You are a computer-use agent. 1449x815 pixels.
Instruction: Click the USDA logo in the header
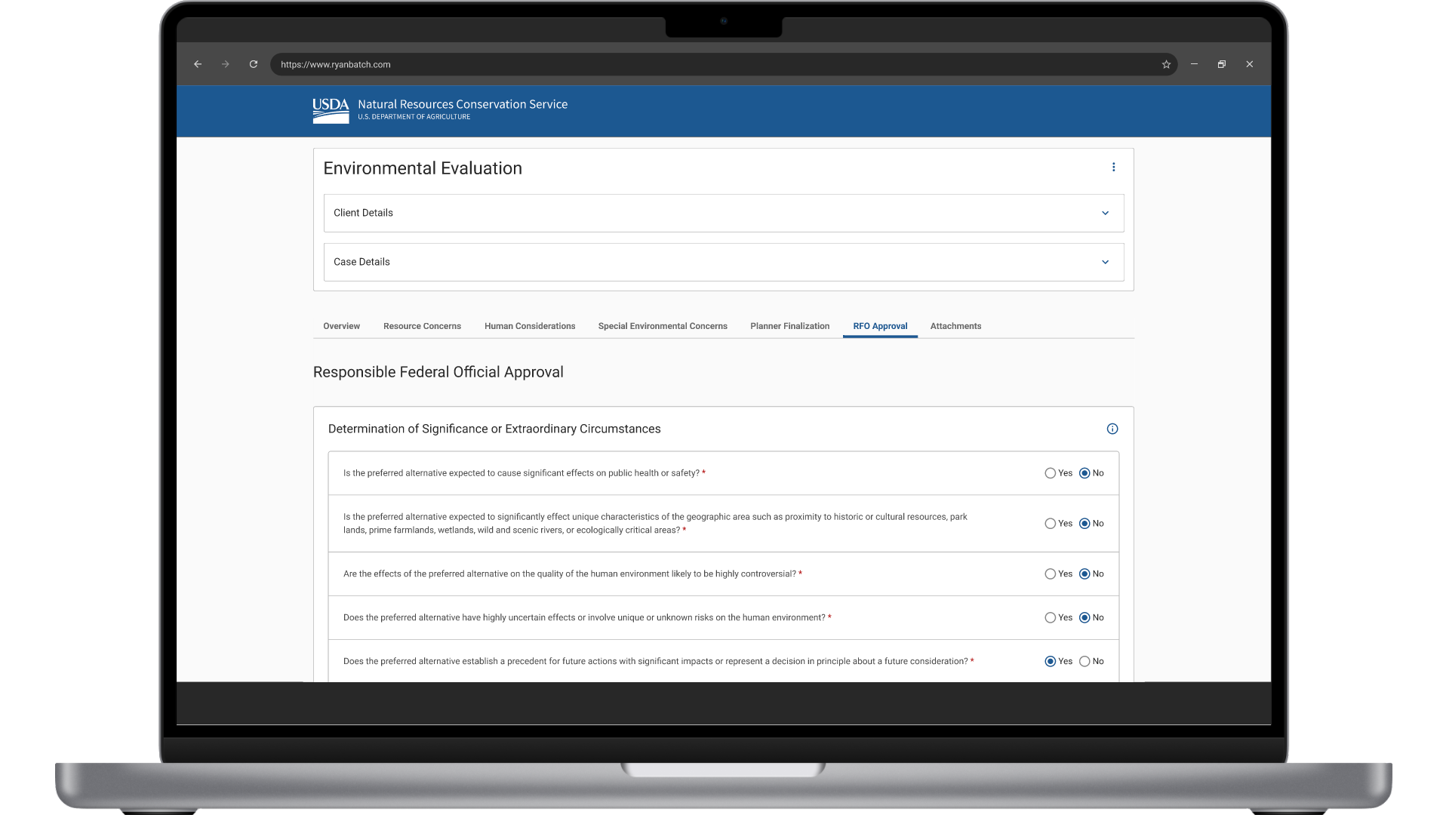[x=331, y=110]
